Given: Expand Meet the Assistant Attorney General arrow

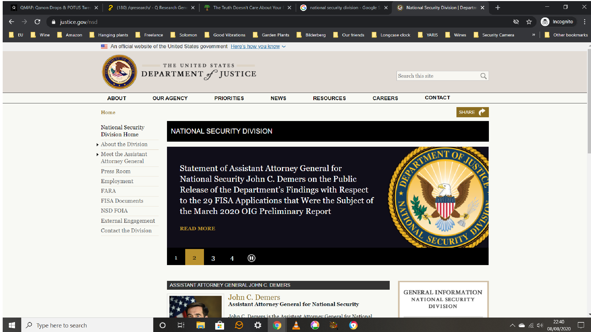Looking at the screenshot, I should [98, 154].
